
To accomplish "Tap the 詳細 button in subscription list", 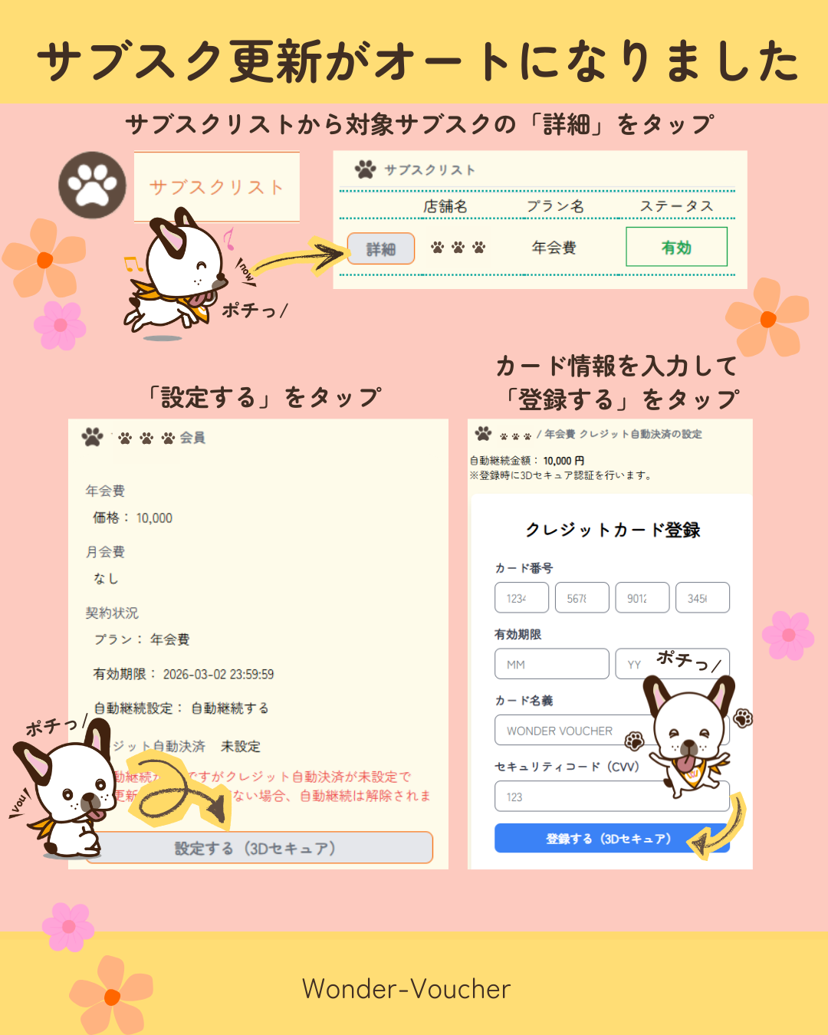I will click(381, 248).
